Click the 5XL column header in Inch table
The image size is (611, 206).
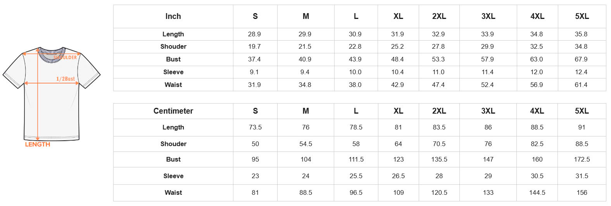tap(582, 16)
